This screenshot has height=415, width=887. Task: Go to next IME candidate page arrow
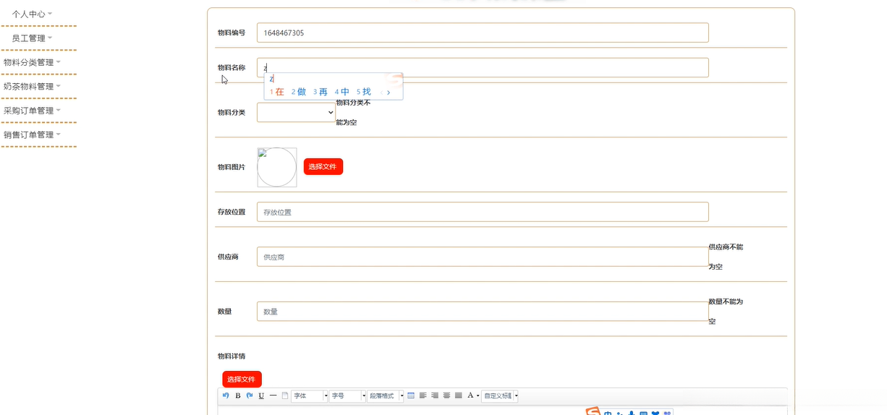[389, 93]
